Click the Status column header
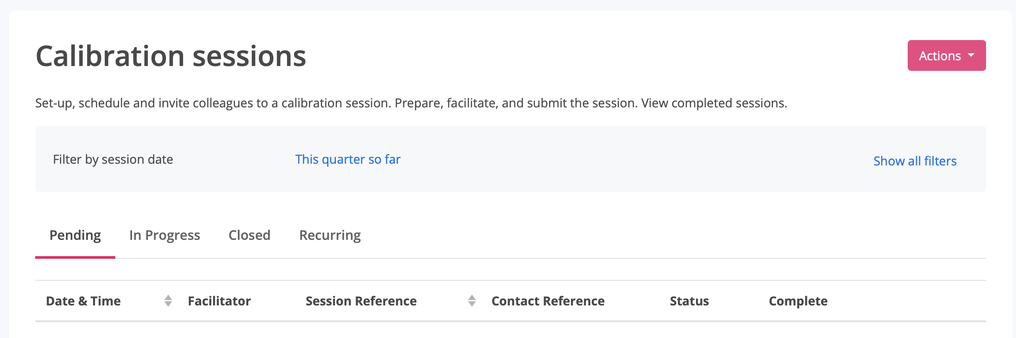The width and height of the screenshot is (1016, 338). click(689, 301)
